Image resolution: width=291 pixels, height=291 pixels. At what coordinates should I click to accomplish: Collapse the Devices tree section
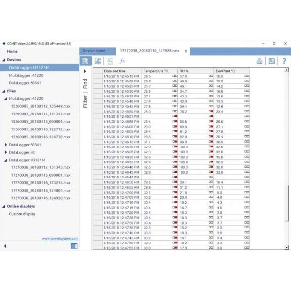(4, 60)
